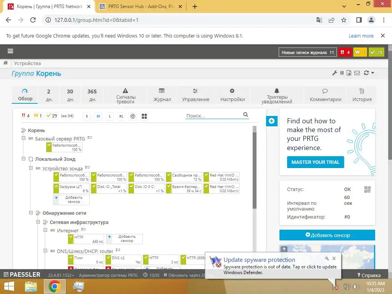Viewport: 392px width, 294px height.
Task: Show warning sensors filter W 1 in tree header
Action: pos(38,116)
